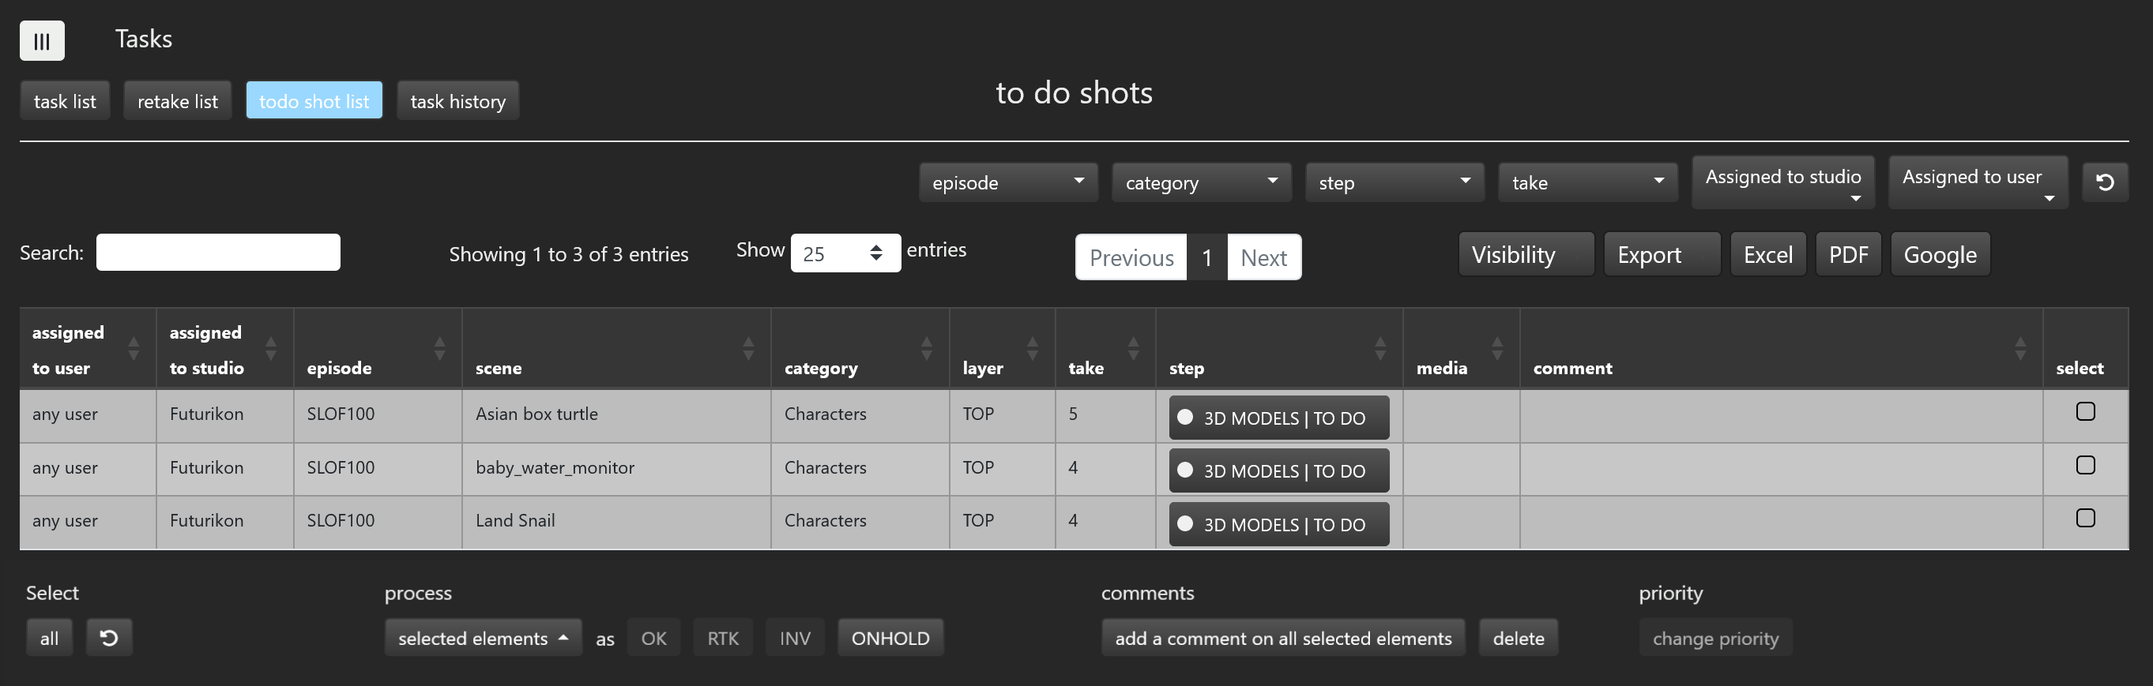Switch to the retake list tab
2153x686 pixels.
177,101
